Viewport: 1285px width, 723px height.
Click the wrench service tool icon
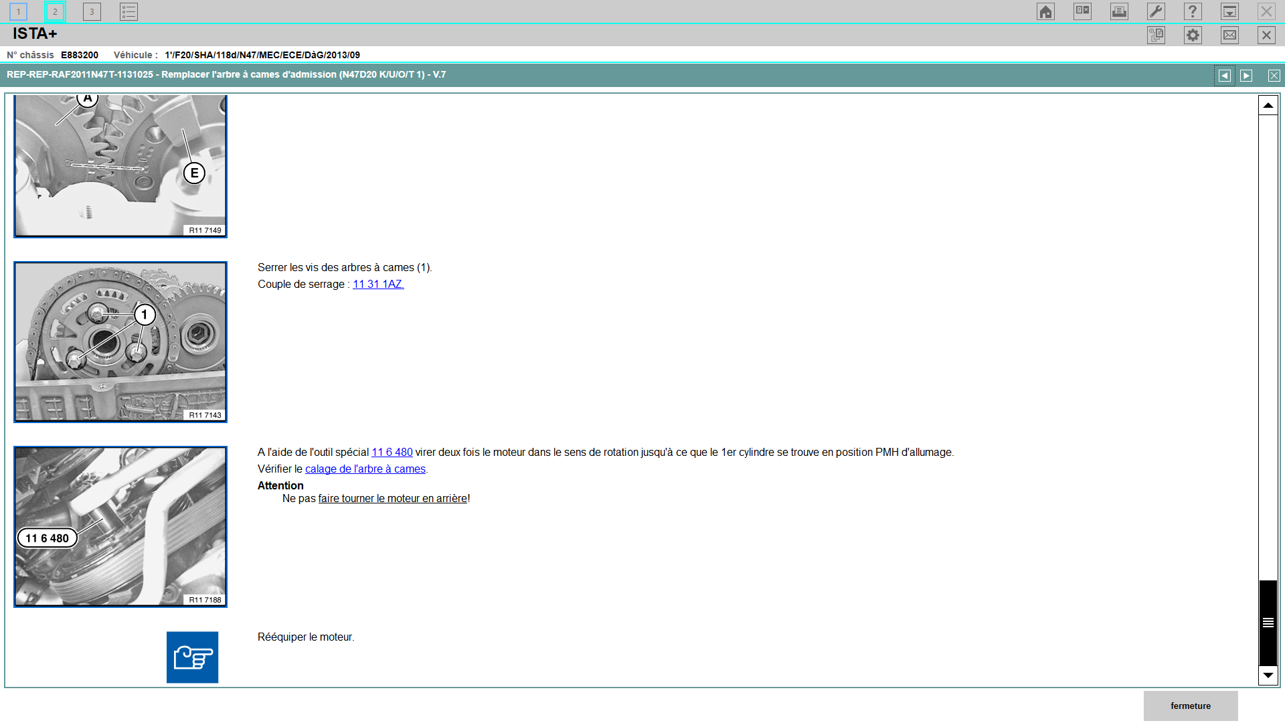click(x=1156, y=11)
